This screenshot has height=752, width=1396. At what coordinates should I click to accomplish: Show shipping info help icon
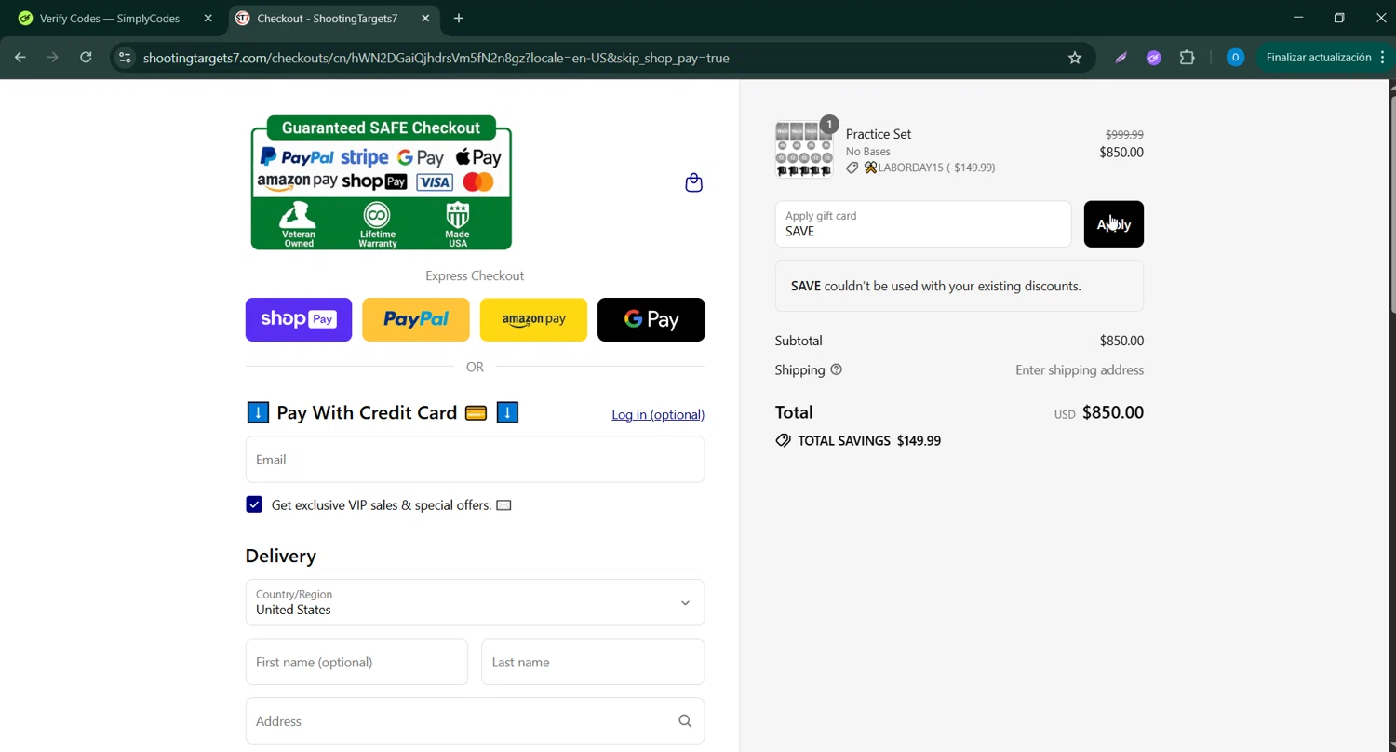coord(836,369)
